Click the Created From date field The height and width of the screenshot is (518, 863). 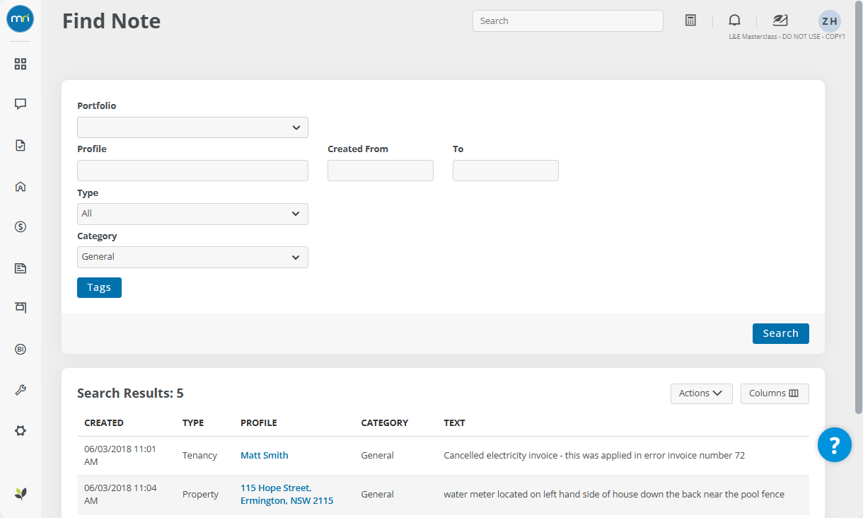click(x=380, y=171)
